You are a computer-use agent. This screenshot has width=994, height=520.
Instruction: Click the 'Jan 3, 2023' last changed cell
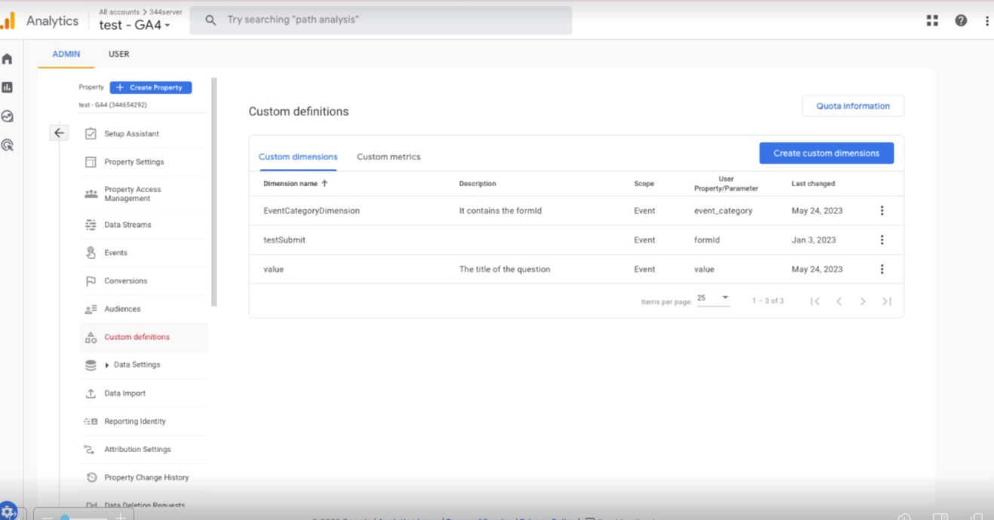tap(814, 240)
